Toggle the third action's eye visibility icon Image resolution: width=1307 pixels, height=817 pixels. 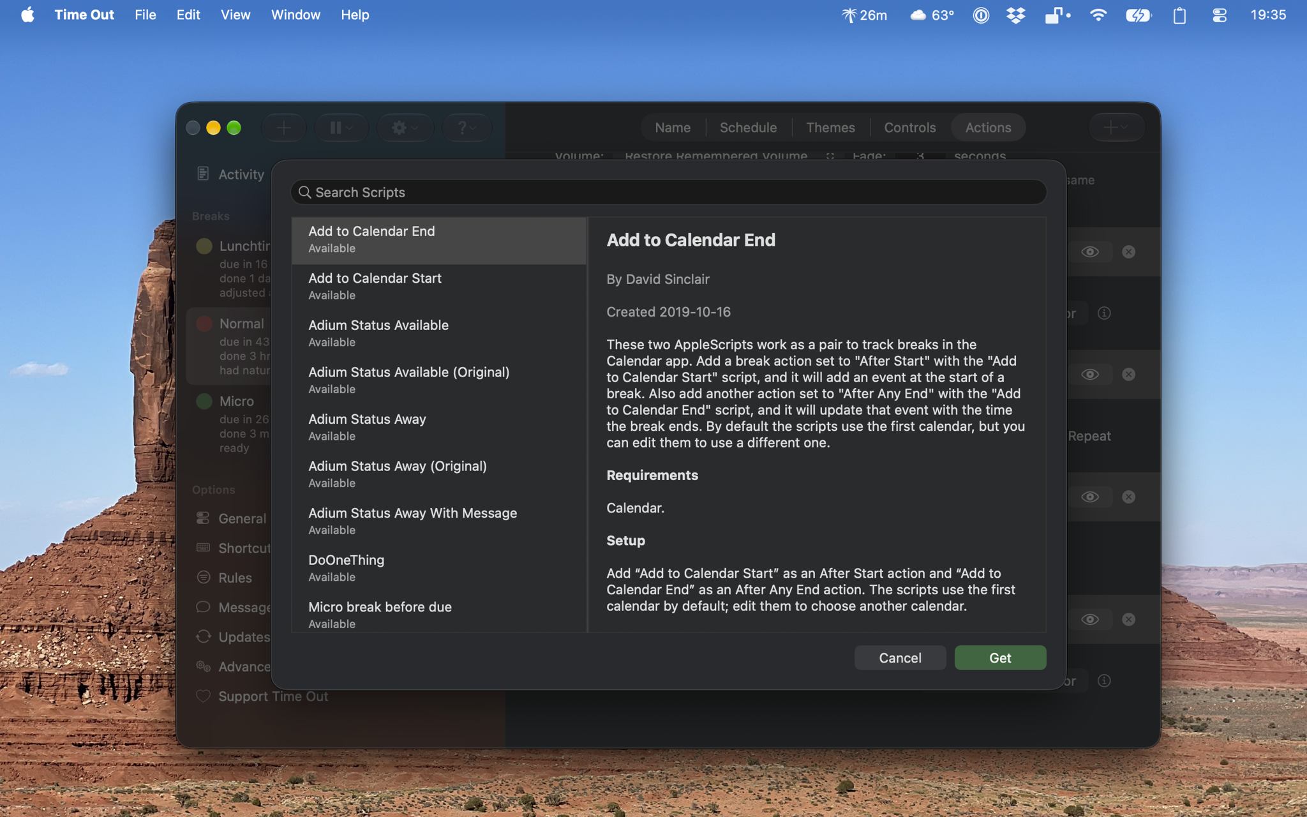(1090, 497)
